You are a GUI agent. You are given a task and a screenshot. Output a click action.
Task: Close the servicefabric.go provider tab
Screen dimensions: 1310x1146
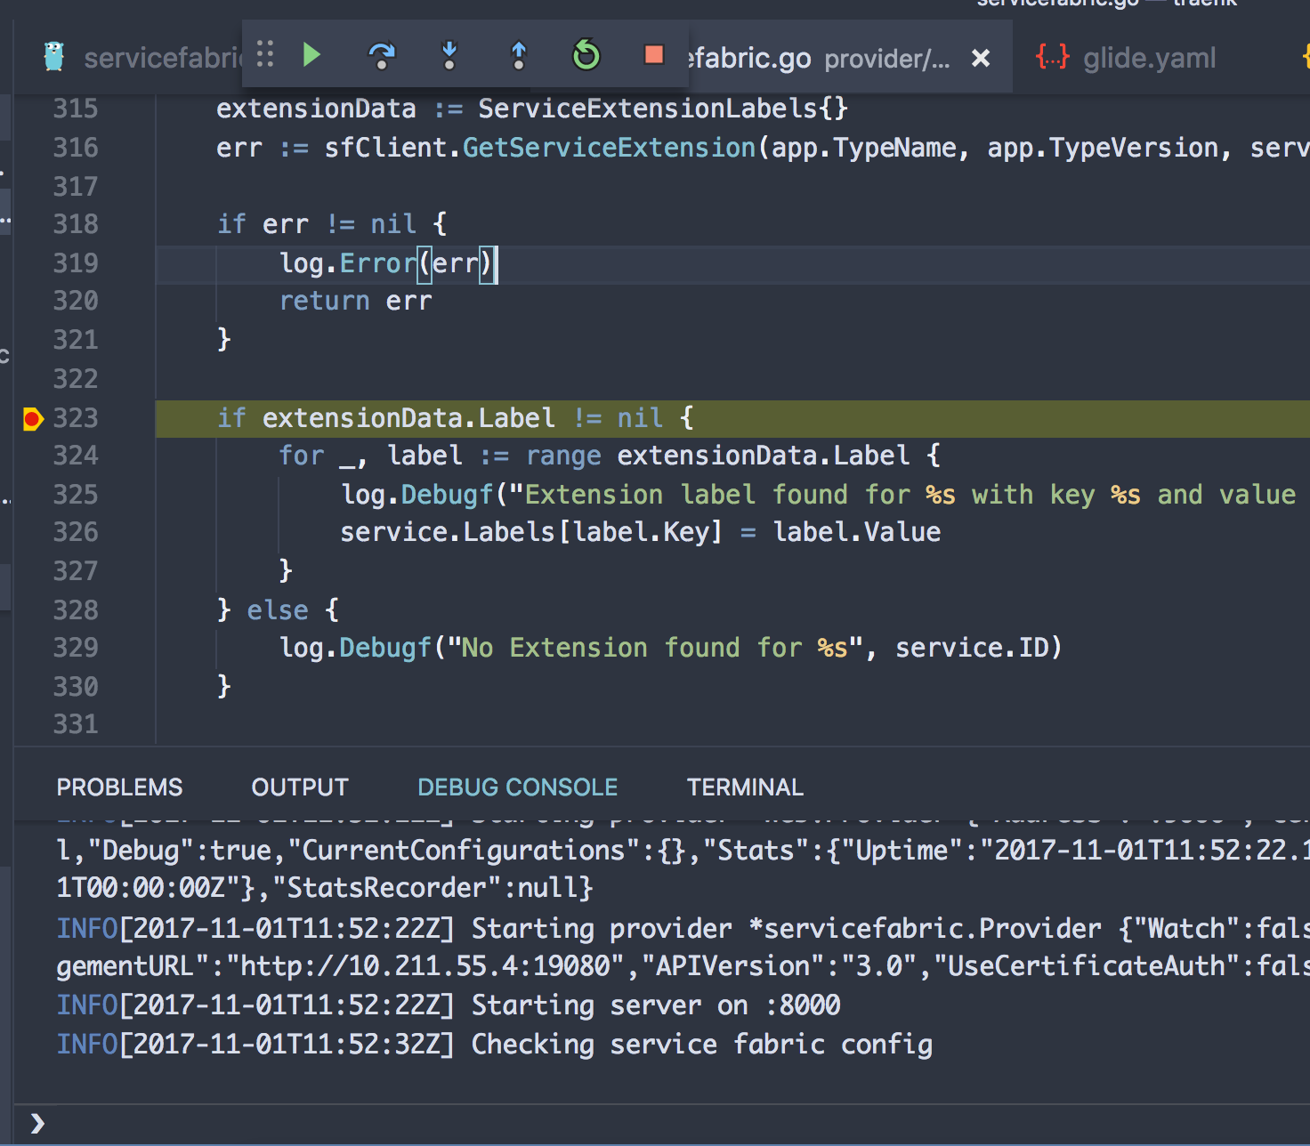pos(981,59)
